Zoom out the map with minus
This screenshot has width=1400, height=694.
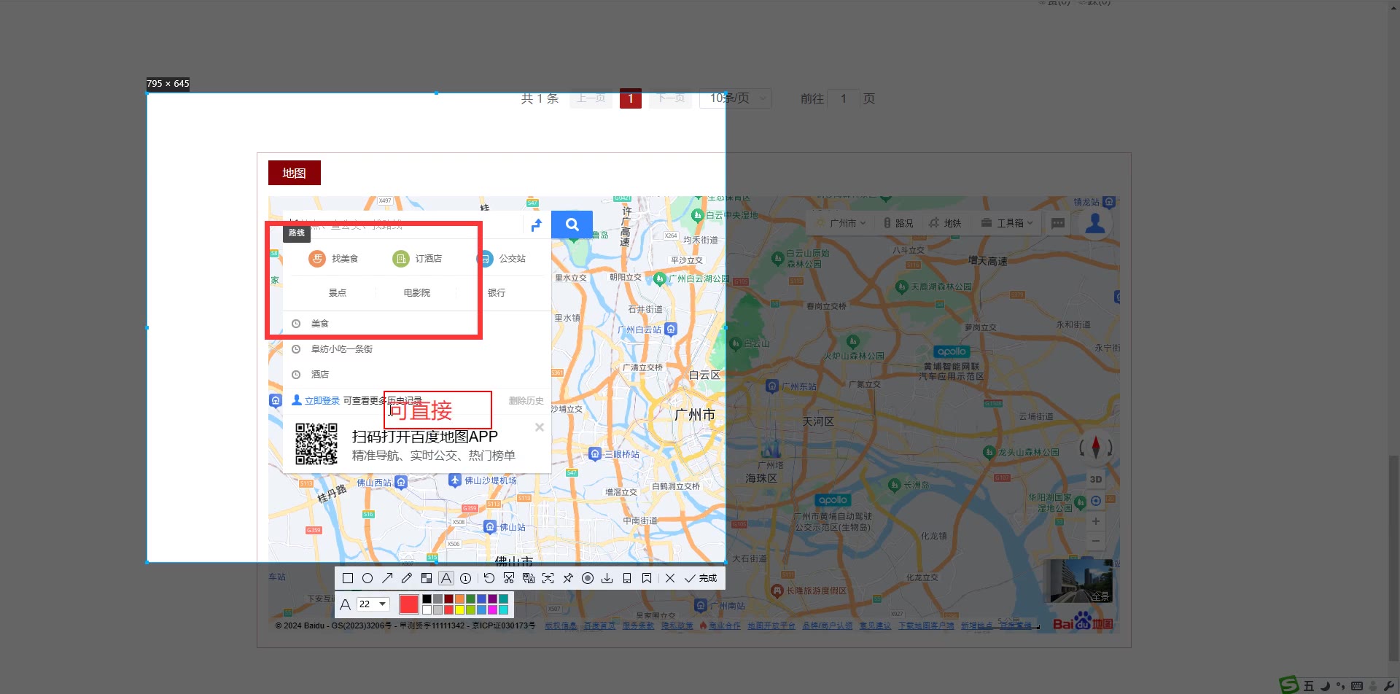point(1096,541)
